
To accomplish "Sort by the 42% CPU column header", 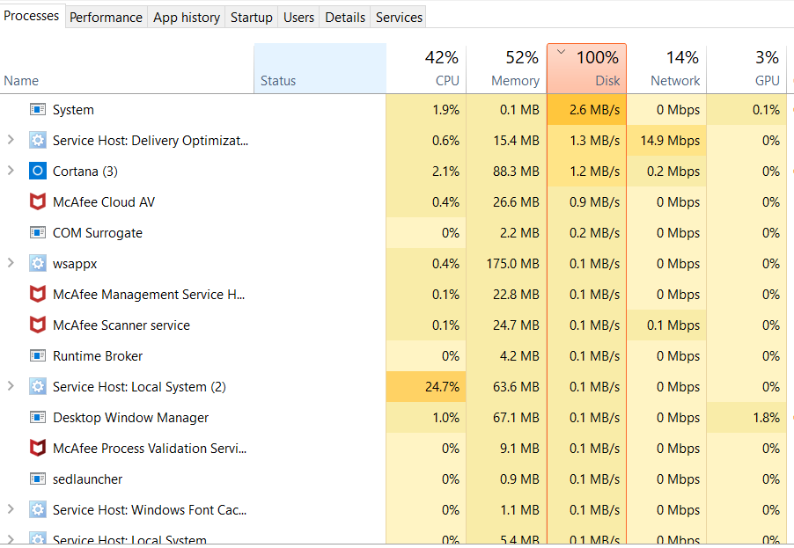I will pos(426,69).
